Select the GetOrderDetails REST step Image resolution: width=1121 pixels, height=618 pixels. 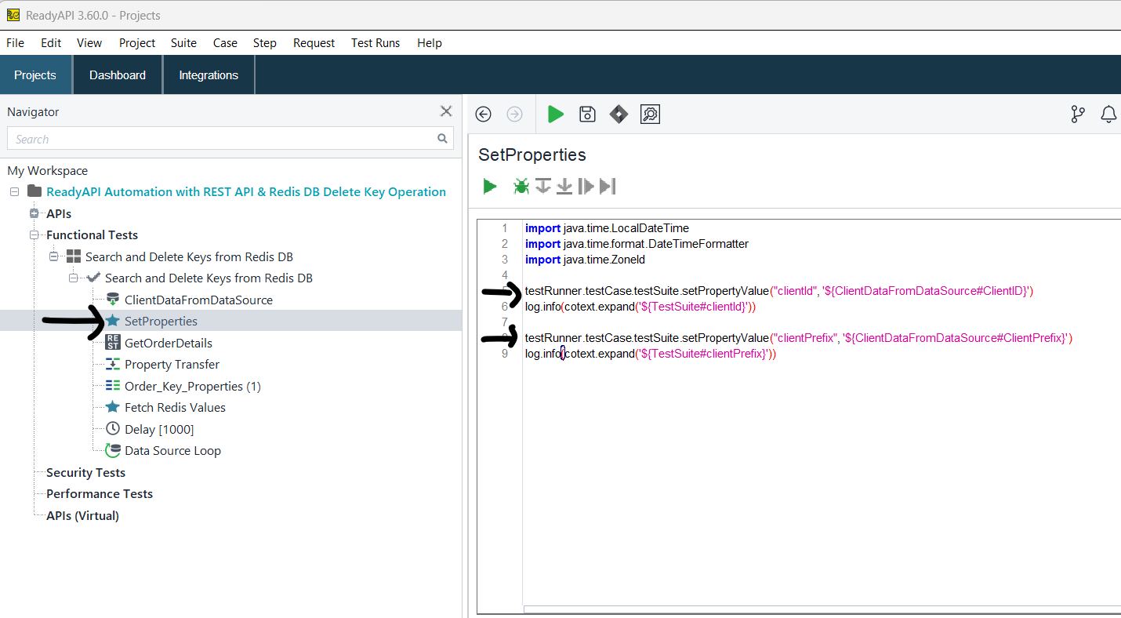point(168,343)
